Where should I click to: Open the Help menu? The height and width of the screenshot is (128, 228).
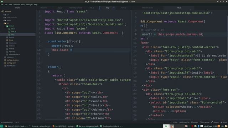36,5
